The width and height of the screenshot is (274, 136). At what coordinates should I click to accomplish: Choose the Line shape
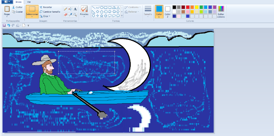(93, 8)
